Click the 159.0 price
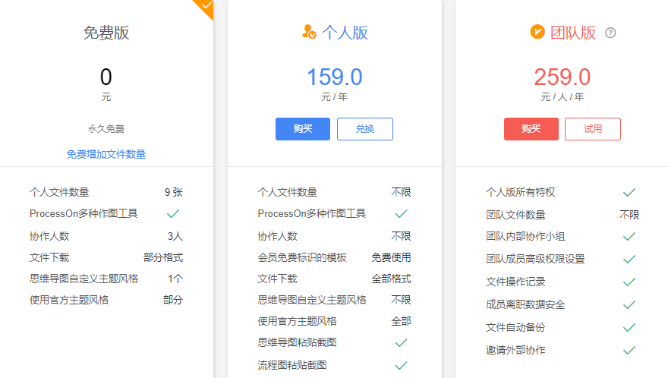Viewport: 668px width, 378px height. [335, 77]
